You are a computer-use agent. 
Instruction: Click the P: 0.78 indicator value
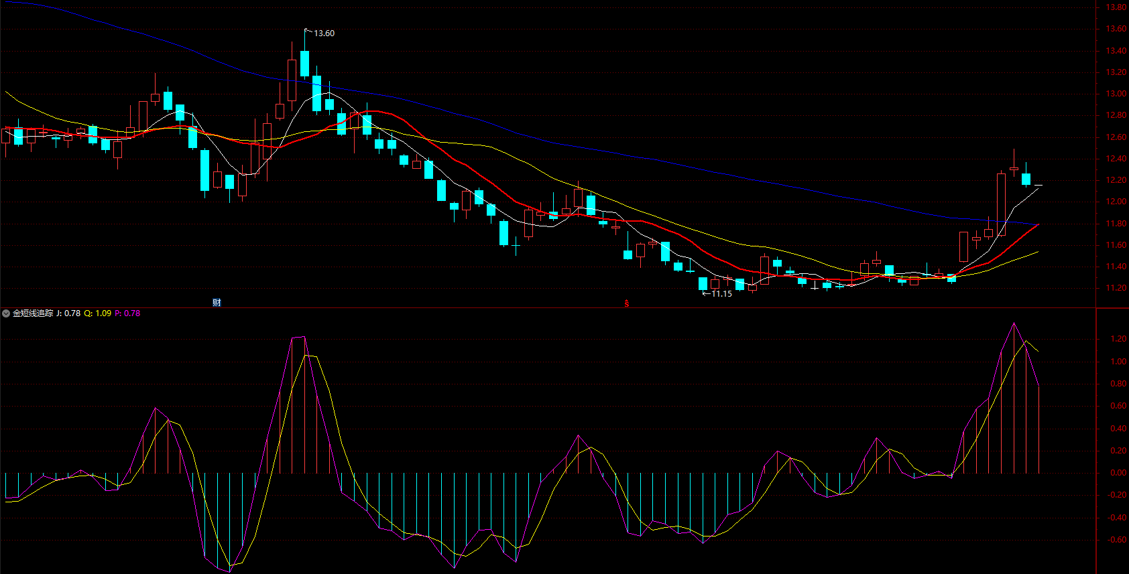point(127,313)
